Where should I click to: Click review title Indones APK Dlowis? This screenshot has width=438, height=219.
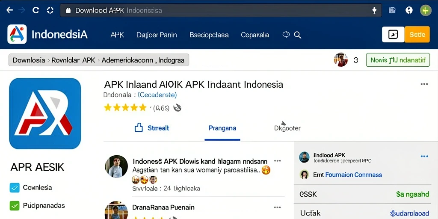(200, 161)
